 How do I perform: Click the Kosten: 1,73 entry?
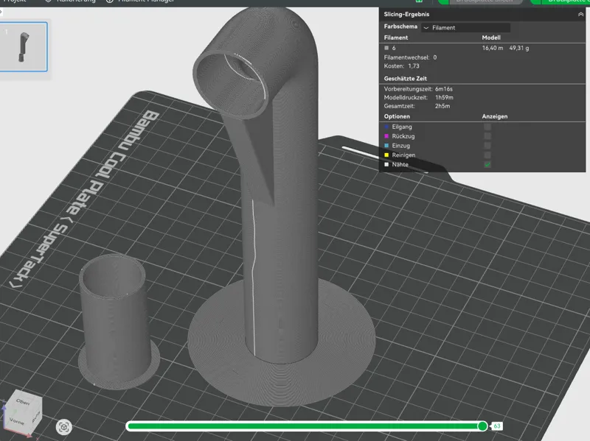point(401,66)
